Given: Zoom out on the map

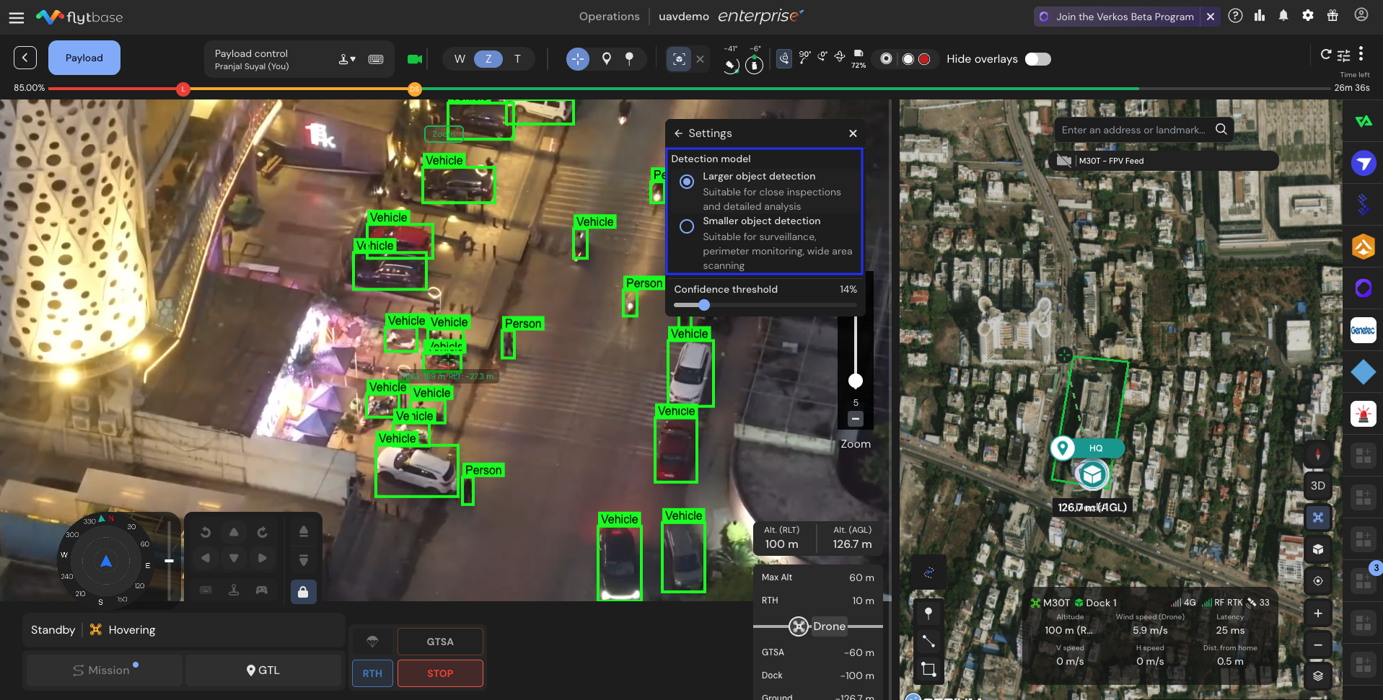Looking at the screenshot, I should pyautogui.click(x=1318, y=645).
